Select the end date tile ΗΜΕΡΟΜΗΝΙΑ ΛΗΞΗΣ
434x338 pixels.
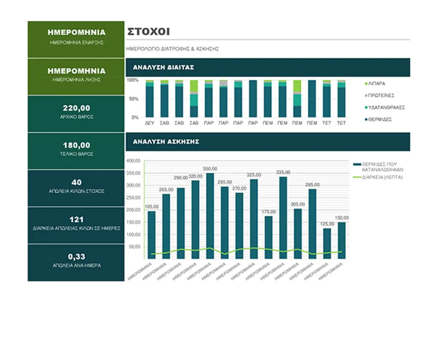pyautogui.click(x=76, y=76)
